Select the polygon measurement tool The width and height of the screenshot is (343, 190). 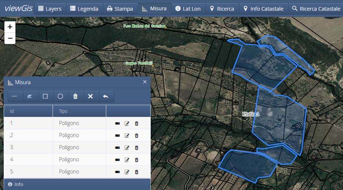tap(30, 96)
